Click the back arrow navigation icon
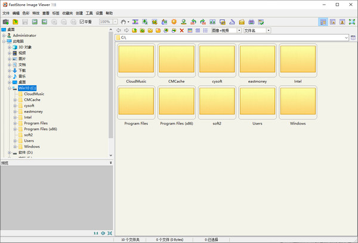358x243 pixels. tap(119, 30)
